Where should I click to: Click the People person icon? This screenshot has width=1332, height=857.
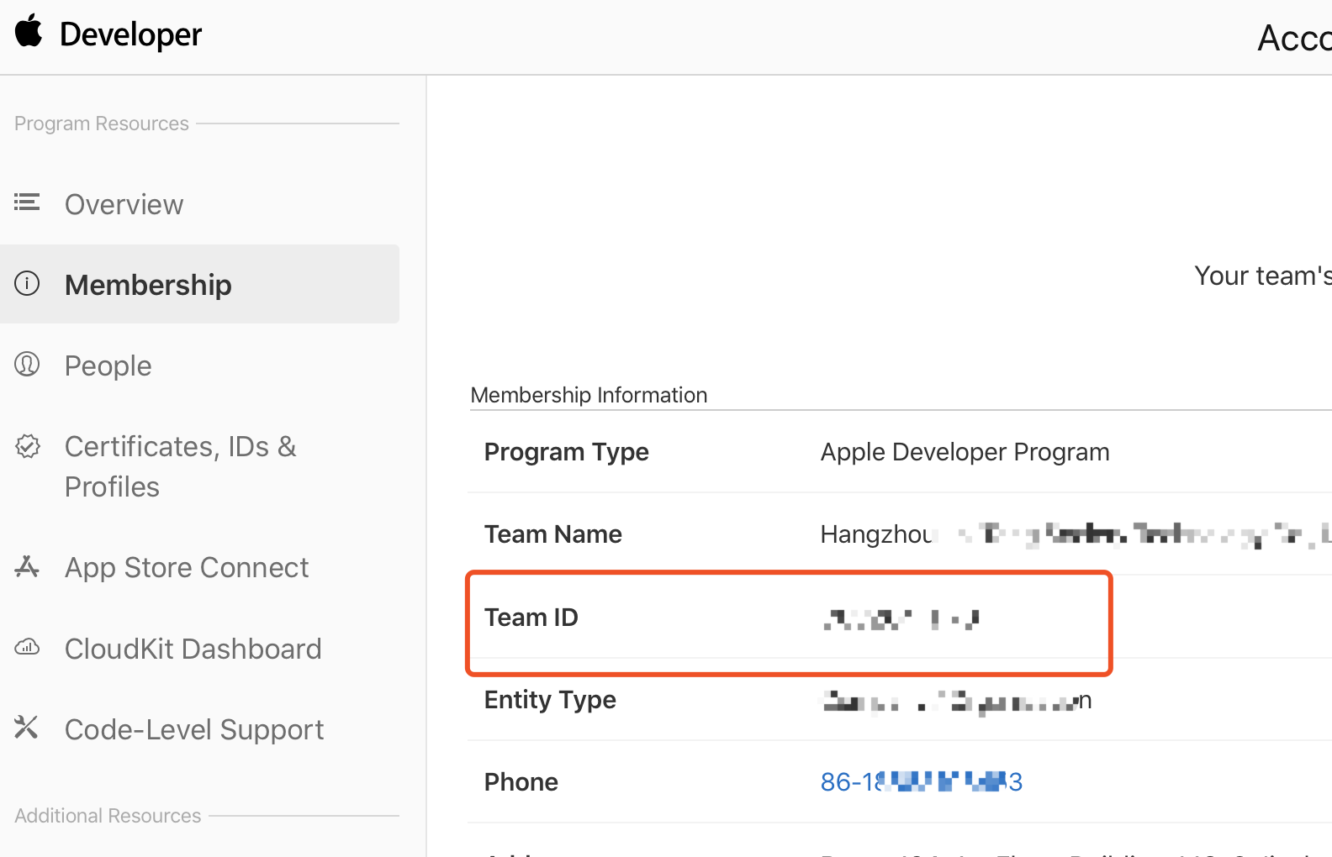point(27,364)
